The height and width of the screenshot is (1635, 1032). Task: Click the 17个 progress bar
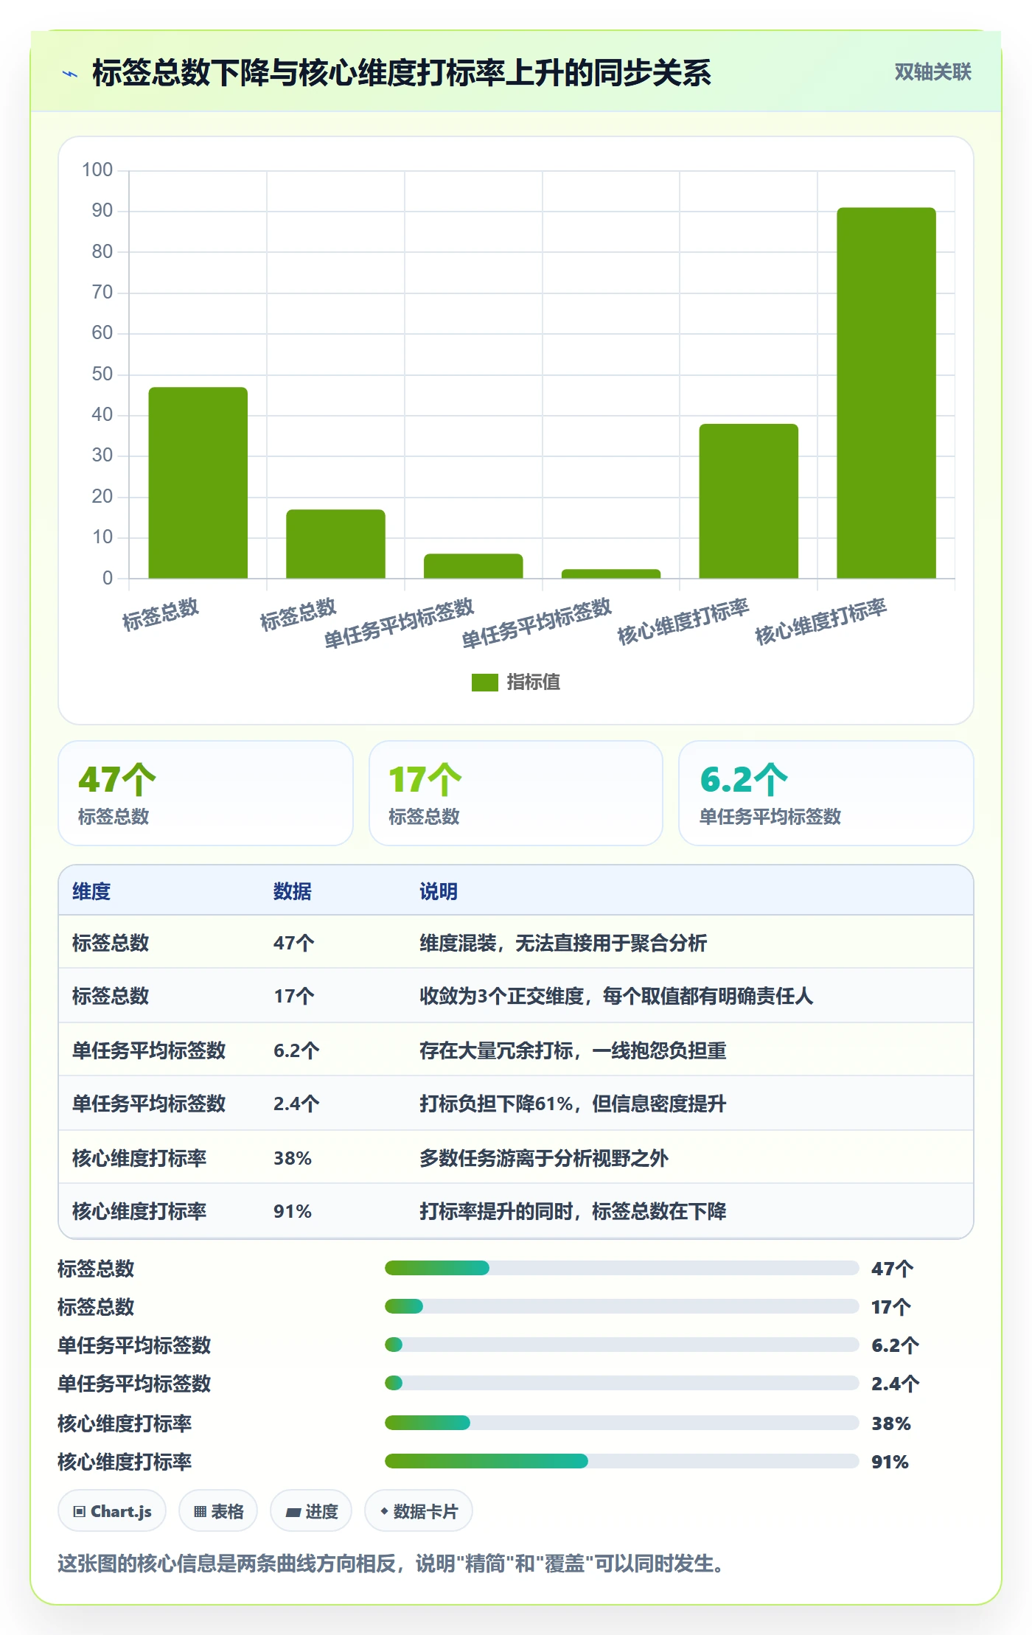[x=621, y=1306]
